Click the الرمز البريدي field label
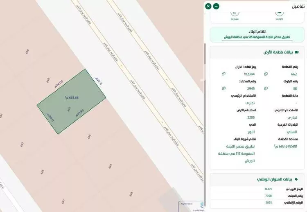 pyautogui.click(x=294, y=189)
